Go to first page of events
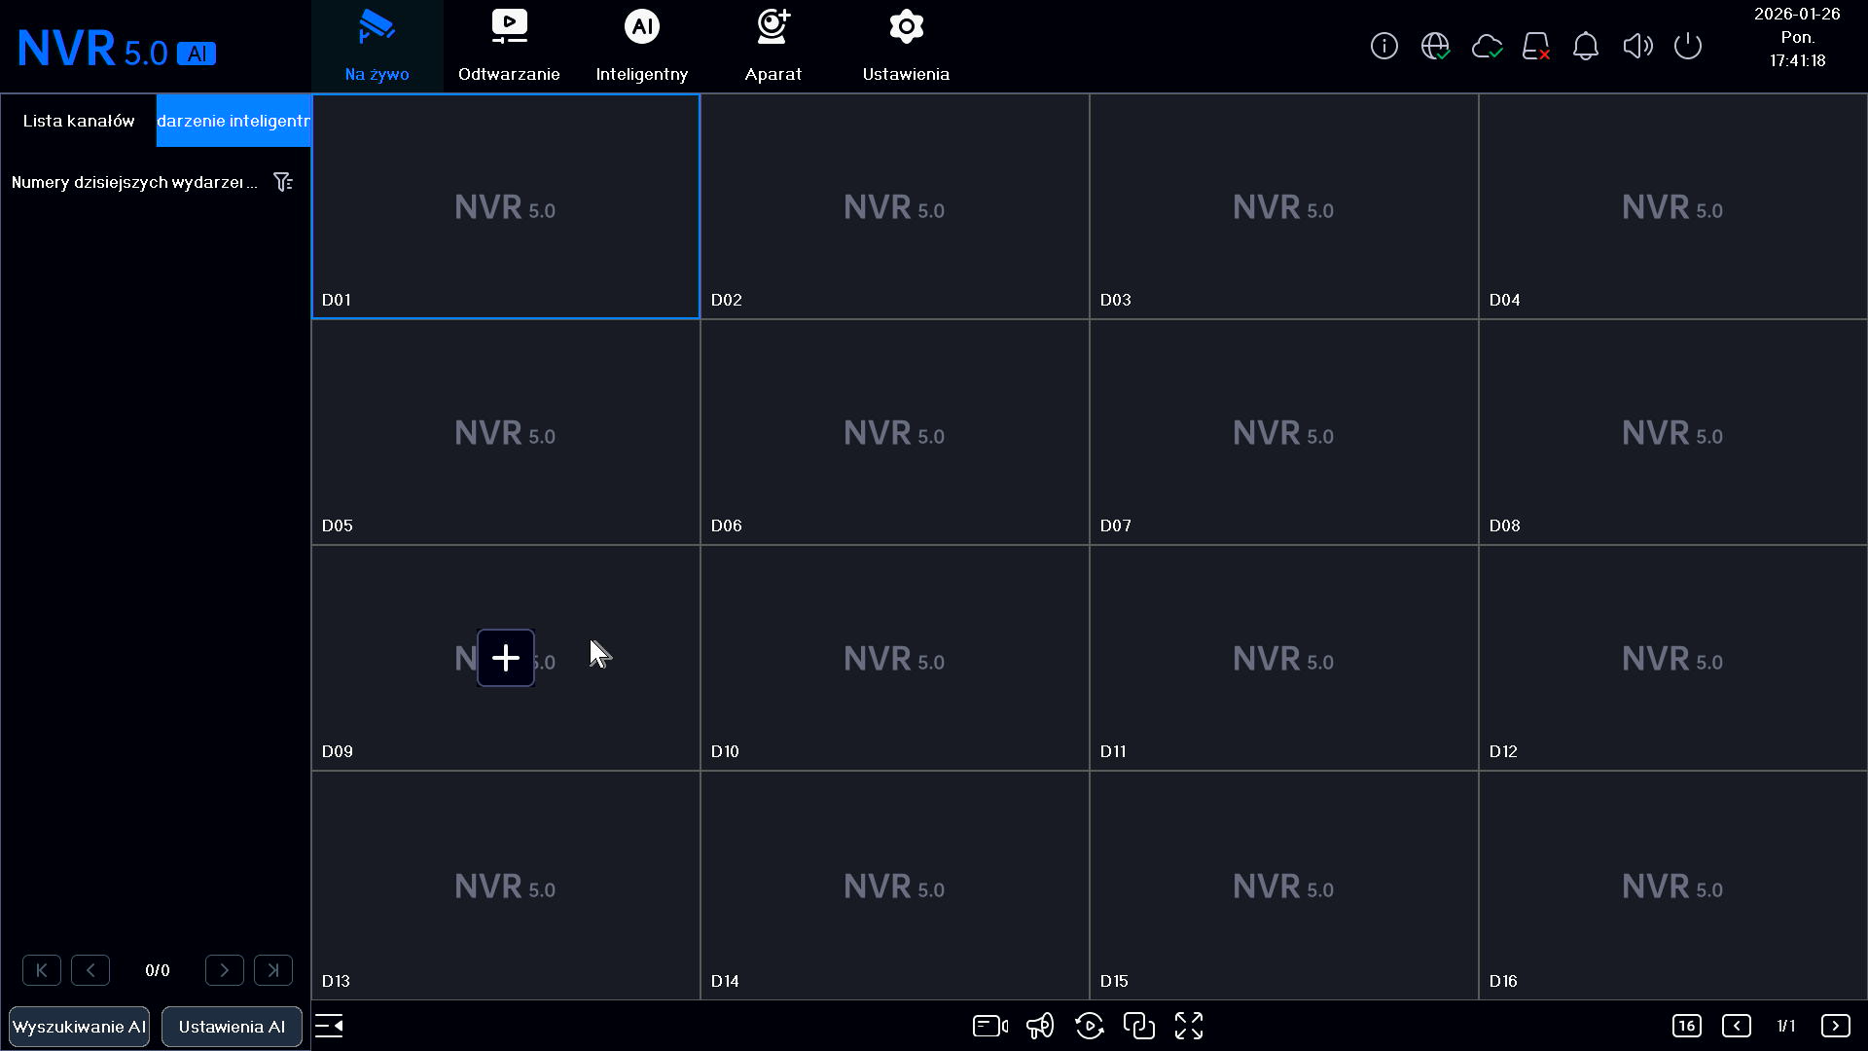This screenshot has width=1868, height=1051. (x=42, y=970)
